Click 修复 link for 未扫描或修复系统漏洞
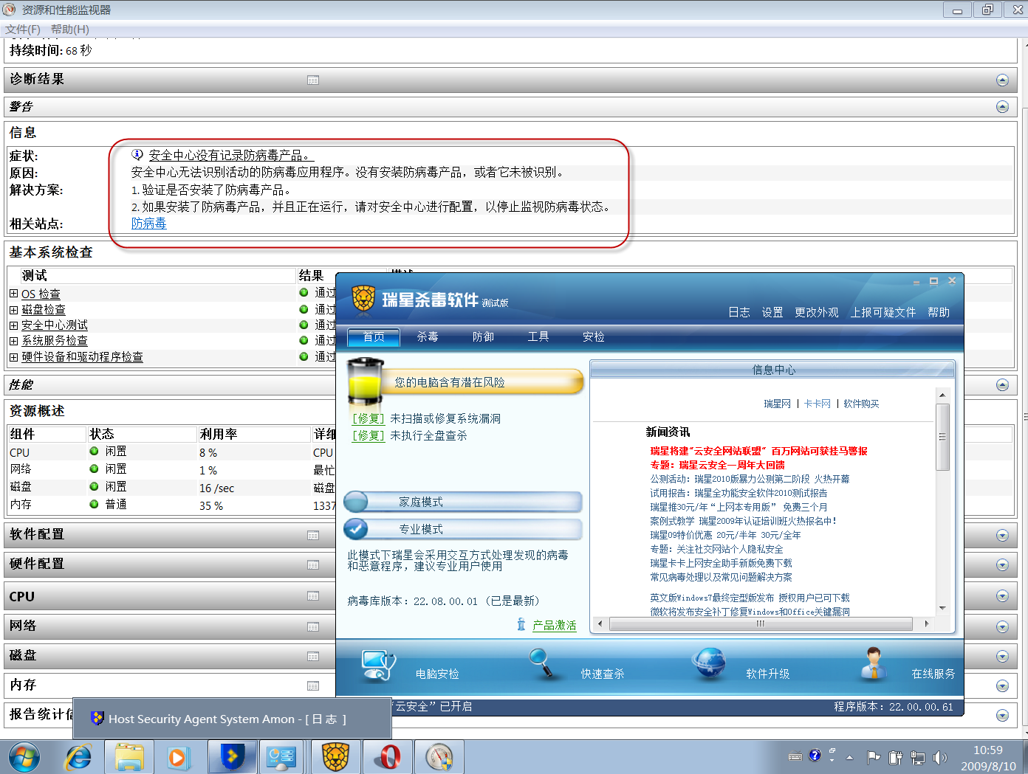The width and height of the screenshot is (1028, 774). [x=369, y=418]
